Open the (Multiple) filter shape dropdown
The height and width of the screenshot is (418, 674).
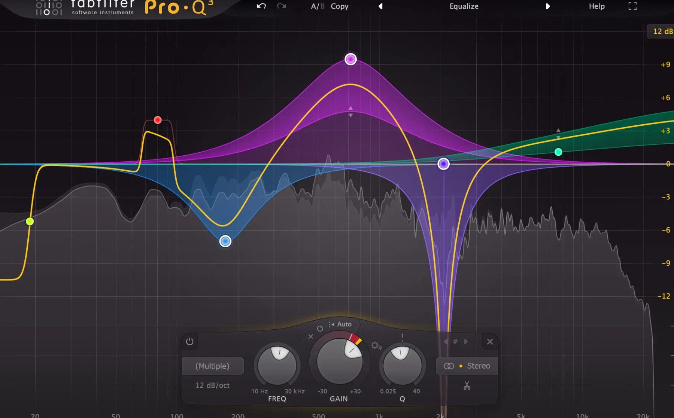(212, 366)
